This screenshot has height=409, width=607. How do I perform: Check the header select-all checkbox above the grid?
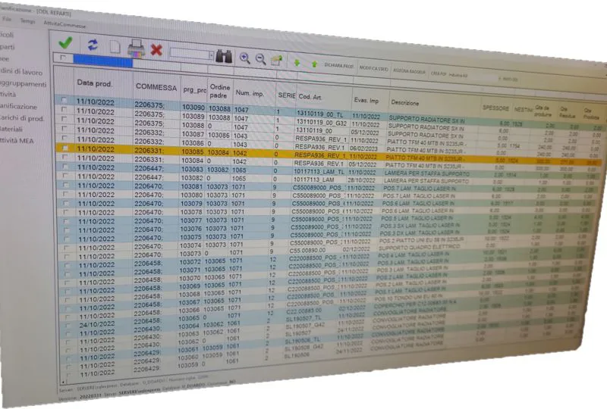[63, 58]
